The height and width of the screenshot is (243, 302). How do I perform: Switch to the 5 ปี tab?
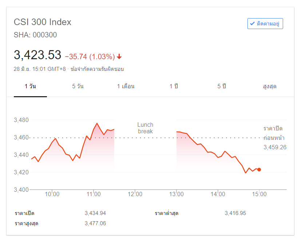(x=222, y=86)
